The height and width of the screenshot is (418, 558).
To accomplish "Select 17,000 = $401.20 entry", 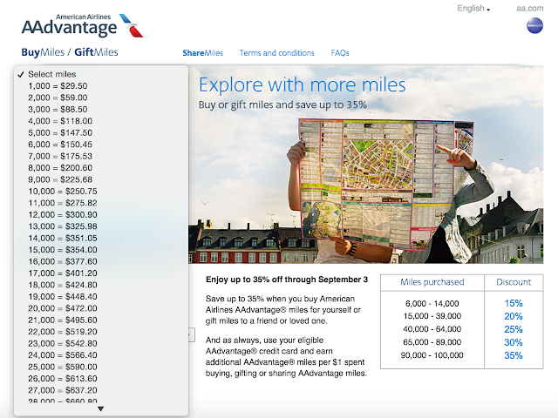I will [101, 273].
